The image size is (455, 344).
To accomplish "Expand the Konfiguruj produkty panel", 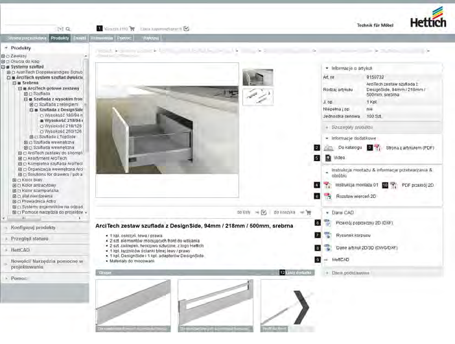I will (x=45, y=227).
